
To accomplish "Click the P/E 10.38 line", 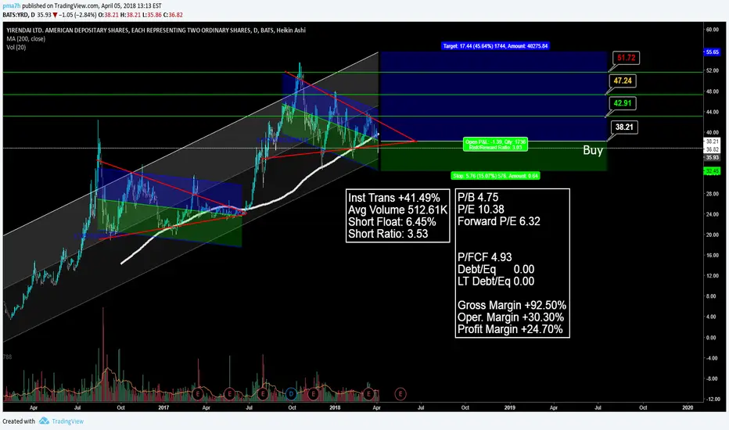I will [481, 210].
